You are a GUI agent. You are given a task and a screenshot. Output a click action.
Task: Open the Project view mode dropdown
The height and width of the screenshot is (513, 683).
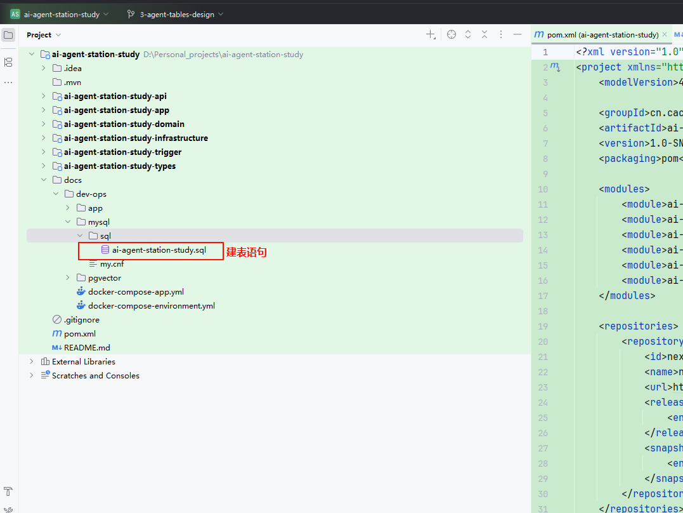click(x=44, y=35)
